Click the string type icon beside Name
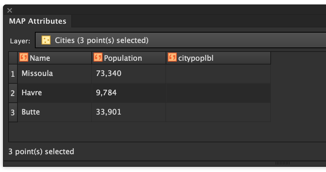 [24, 57]
